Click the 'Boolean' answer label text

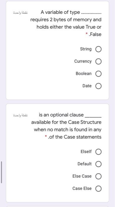point(83,74)
